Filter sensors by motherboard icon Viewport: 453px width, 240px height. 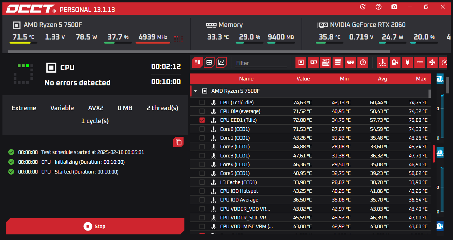[326, 63]
